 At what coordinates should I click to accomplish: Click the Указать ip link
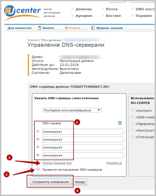pyautogui.click(x=114, y=163)
